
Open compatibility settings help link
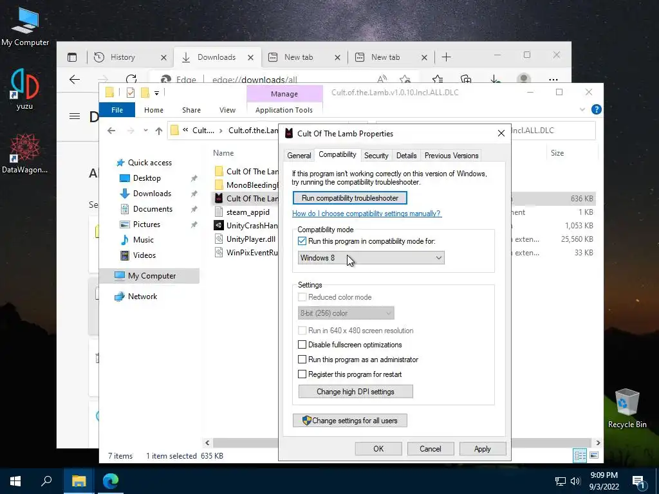click(366, 214)
